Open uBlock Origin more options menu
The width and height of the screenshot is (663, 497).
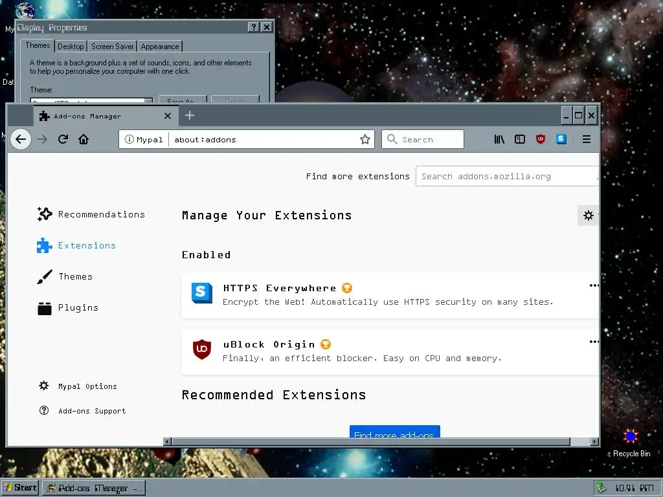[594, 342]
